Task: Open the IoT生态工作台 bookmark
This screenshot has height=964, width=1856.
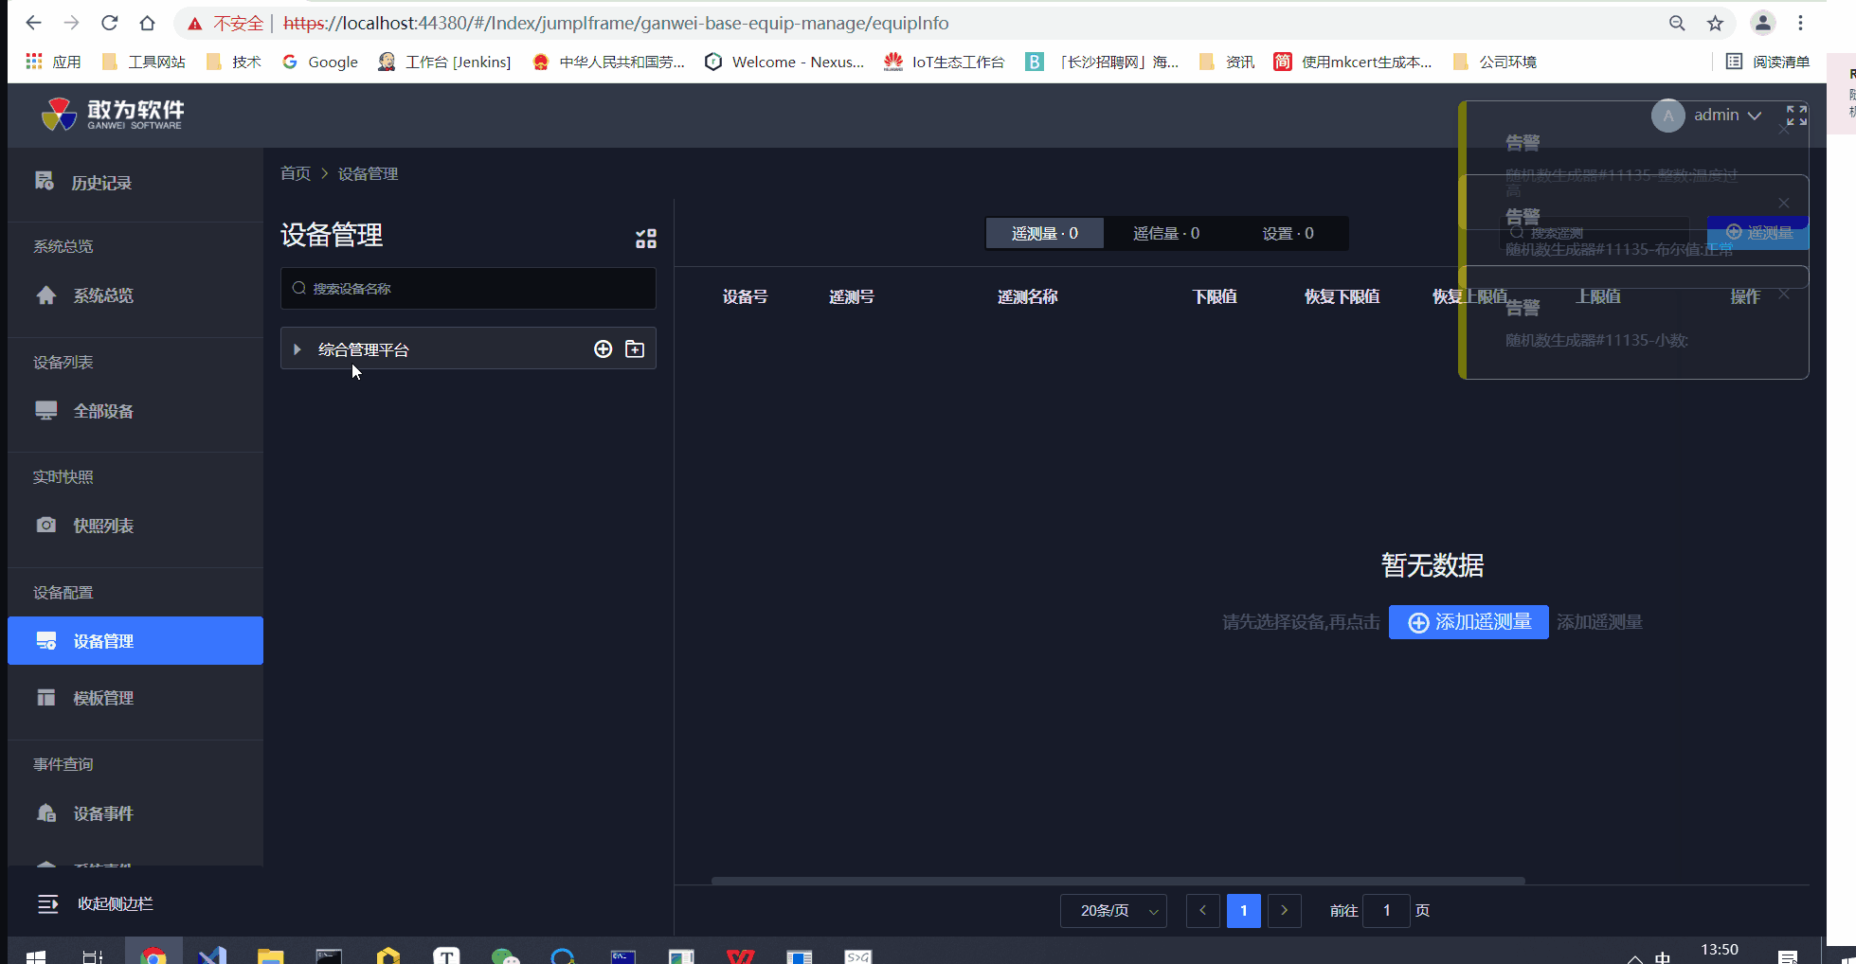Action: (x=945, y=62)
